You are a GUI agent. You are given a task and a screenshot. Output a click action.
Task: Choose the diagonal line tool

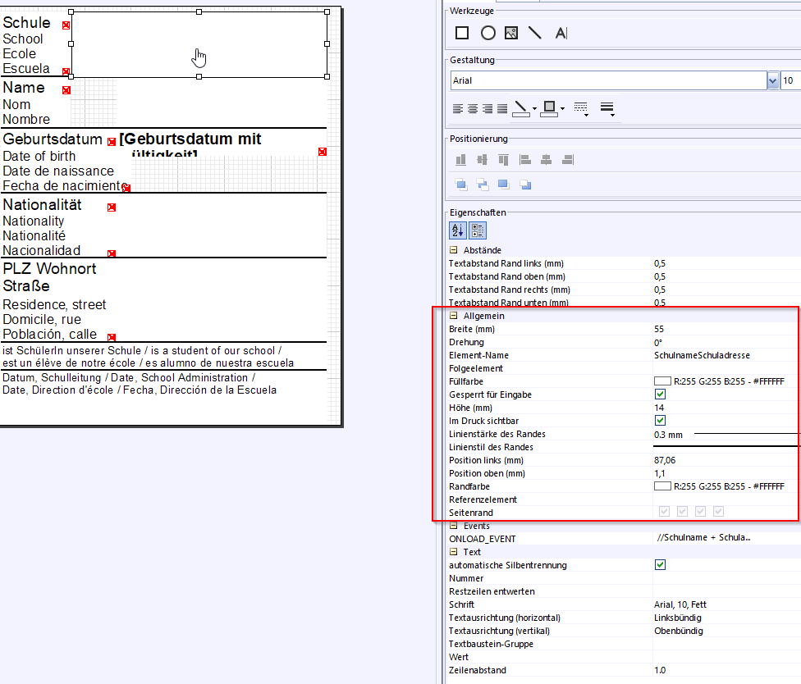pos(535,33)
